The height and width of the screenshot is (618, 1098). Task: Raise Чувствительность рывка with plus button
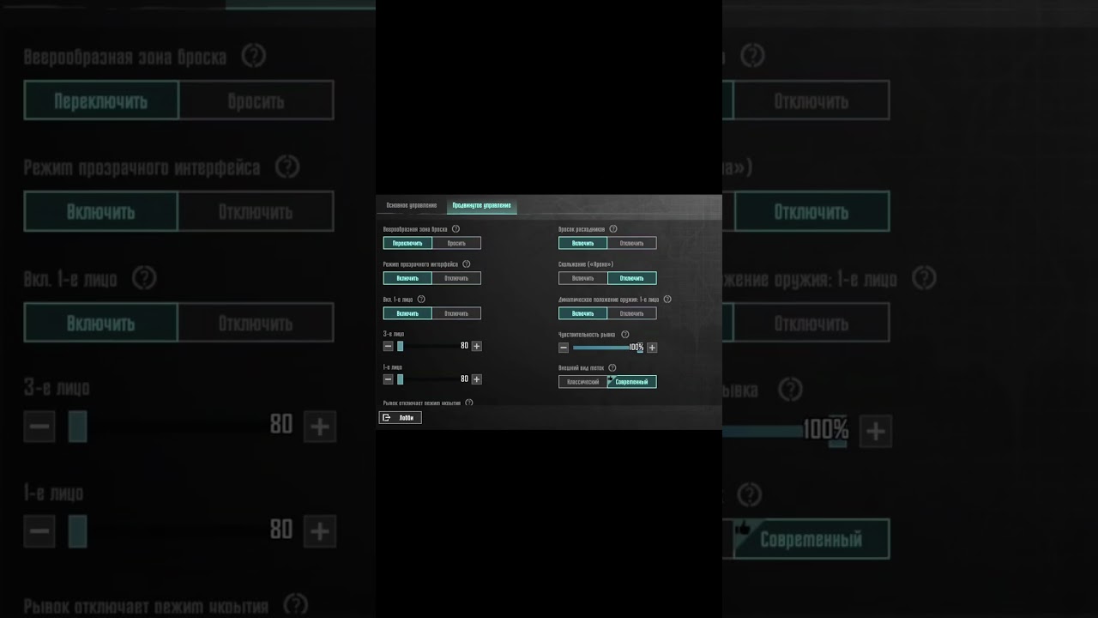point(652,348)
